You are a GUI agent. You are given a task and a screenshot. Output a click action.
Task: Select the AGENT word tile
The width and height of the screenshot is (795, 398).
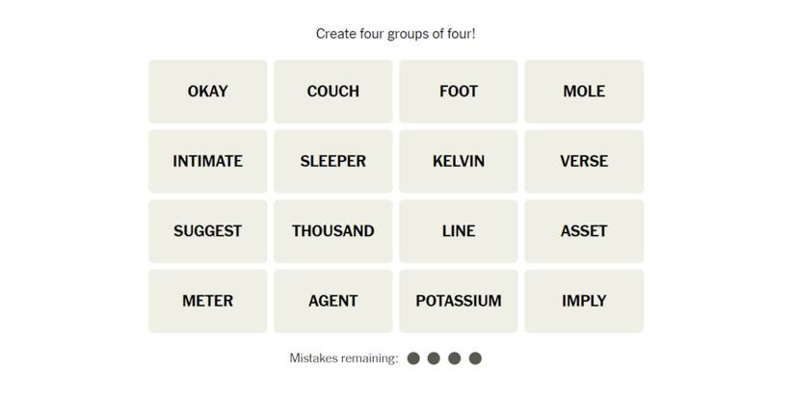(x=332, y=301)
